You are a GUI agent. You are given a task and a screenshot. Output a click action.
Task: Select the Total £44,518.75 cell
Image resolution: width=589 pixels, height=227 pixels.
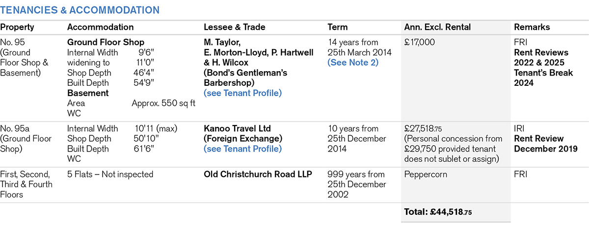click(438, 212)
